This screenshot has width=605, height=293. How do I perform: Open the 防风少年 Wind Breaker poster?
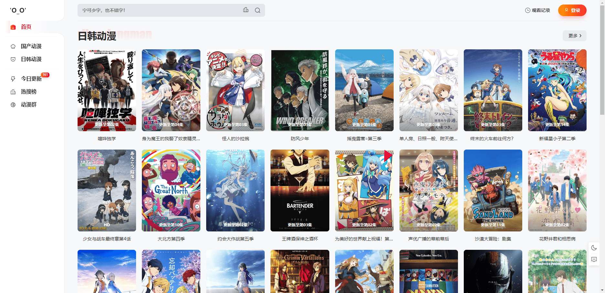pyautogui.click(x=300, y=90)
